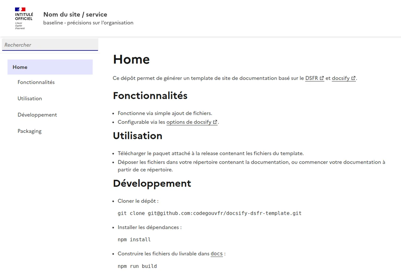The width and height of the screenshot is (401, 276).
Task: Click the Intitulé Officiel government logo
Action: [x=24, y=19]
